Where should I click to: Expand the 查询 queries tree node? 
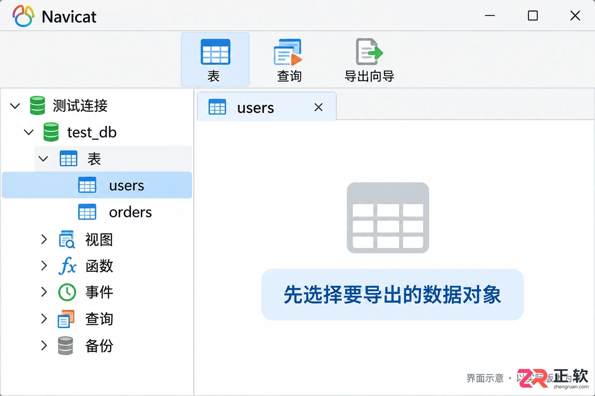44,318
